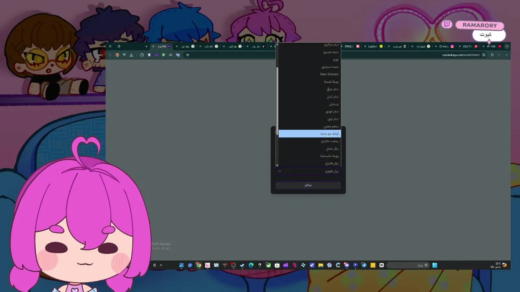
Task: Click the taskbar search box
Action: point(407,265)
